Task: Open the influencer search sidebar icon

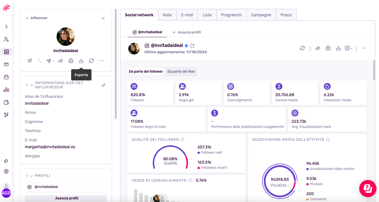Action: tap(6, 39)
